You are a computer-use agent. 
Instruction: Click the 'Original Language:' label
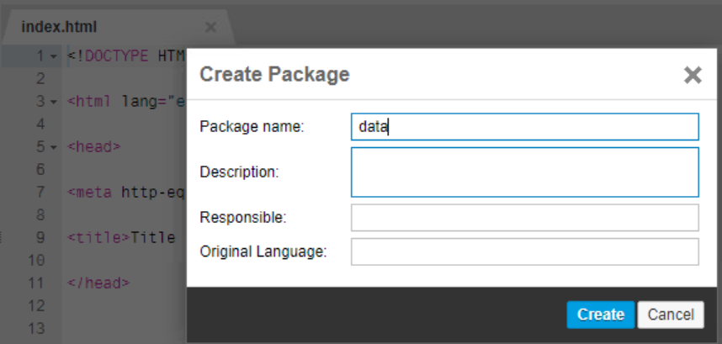[263, 251]
